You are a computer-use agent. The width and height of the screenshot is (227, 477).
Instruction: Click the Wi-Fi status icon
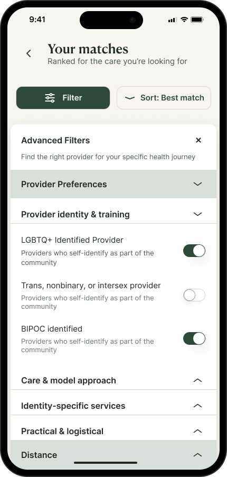pyautogui.click(x=184, y=20)
